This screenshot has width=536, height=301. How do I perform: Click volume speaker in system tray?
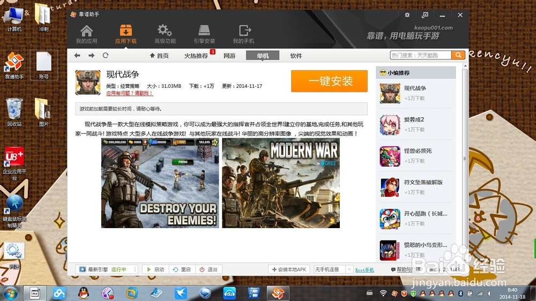(x=489, y=293)
